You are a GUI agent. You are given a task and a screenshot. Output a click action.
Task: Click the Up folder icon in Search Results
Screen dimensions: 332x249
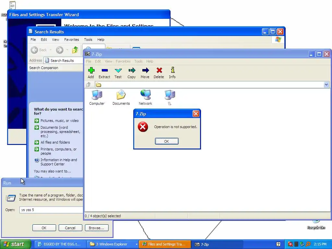(x=75, y=50)
